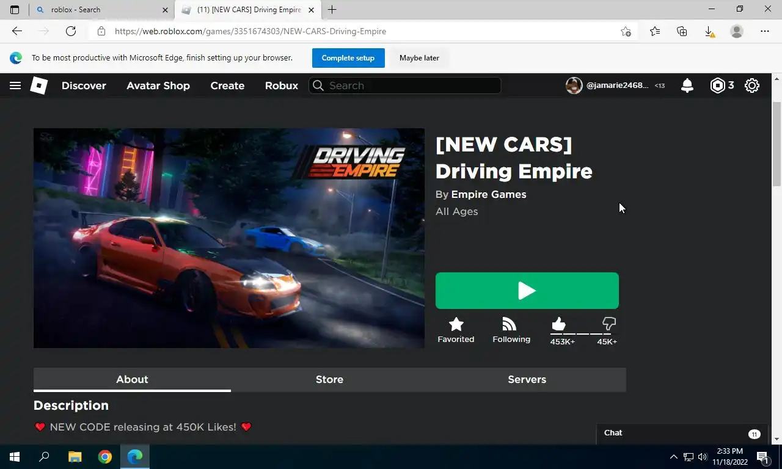Click the Driving Empire game thumbnail
This screenshot has height=469, width=782.
pos(229,238)
